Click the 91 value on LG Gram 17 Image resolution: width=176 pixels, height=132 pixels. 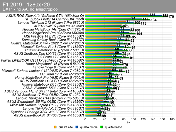(x=132, y=58)
